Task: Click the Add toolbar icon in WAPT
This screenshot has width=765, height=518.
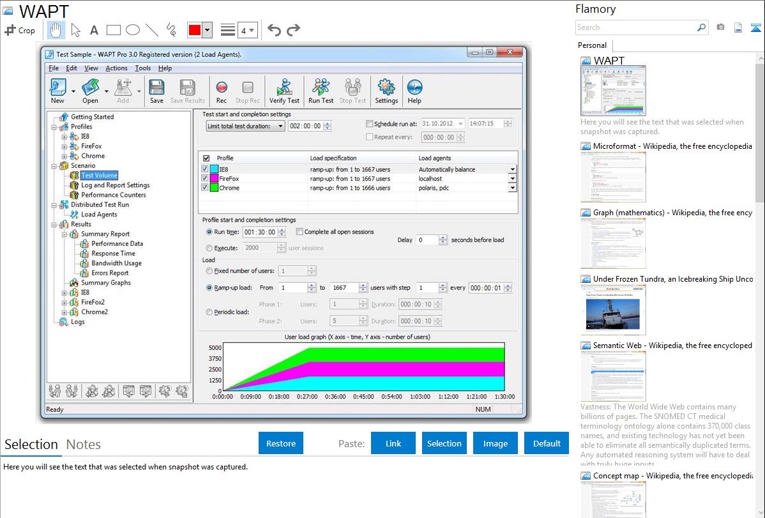Action: [x=123, y=91]
